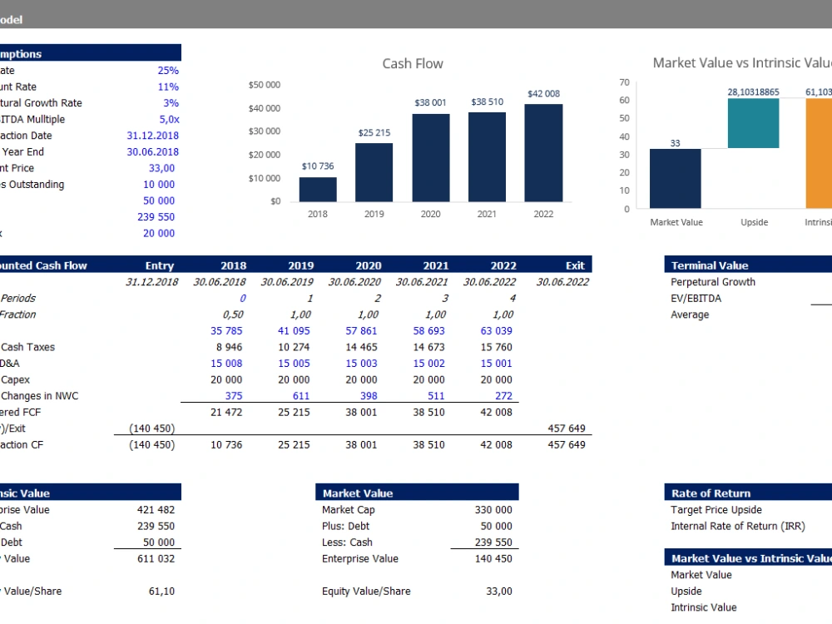Click the 2018 column header
Screen dimensions: 832x624
pyautogui.click(x=234, y=266)
